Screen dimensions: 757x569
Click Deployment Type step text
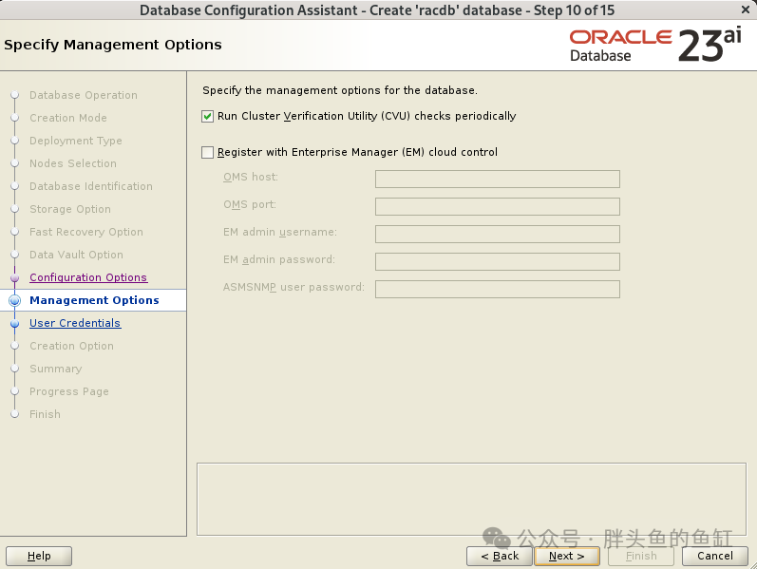pyautogui.click(x=76, y=141)
